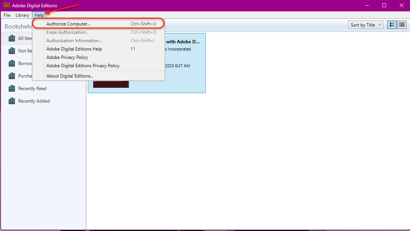410x231 pixels.
Task: Open the Library menu
Action: point(22,15)
